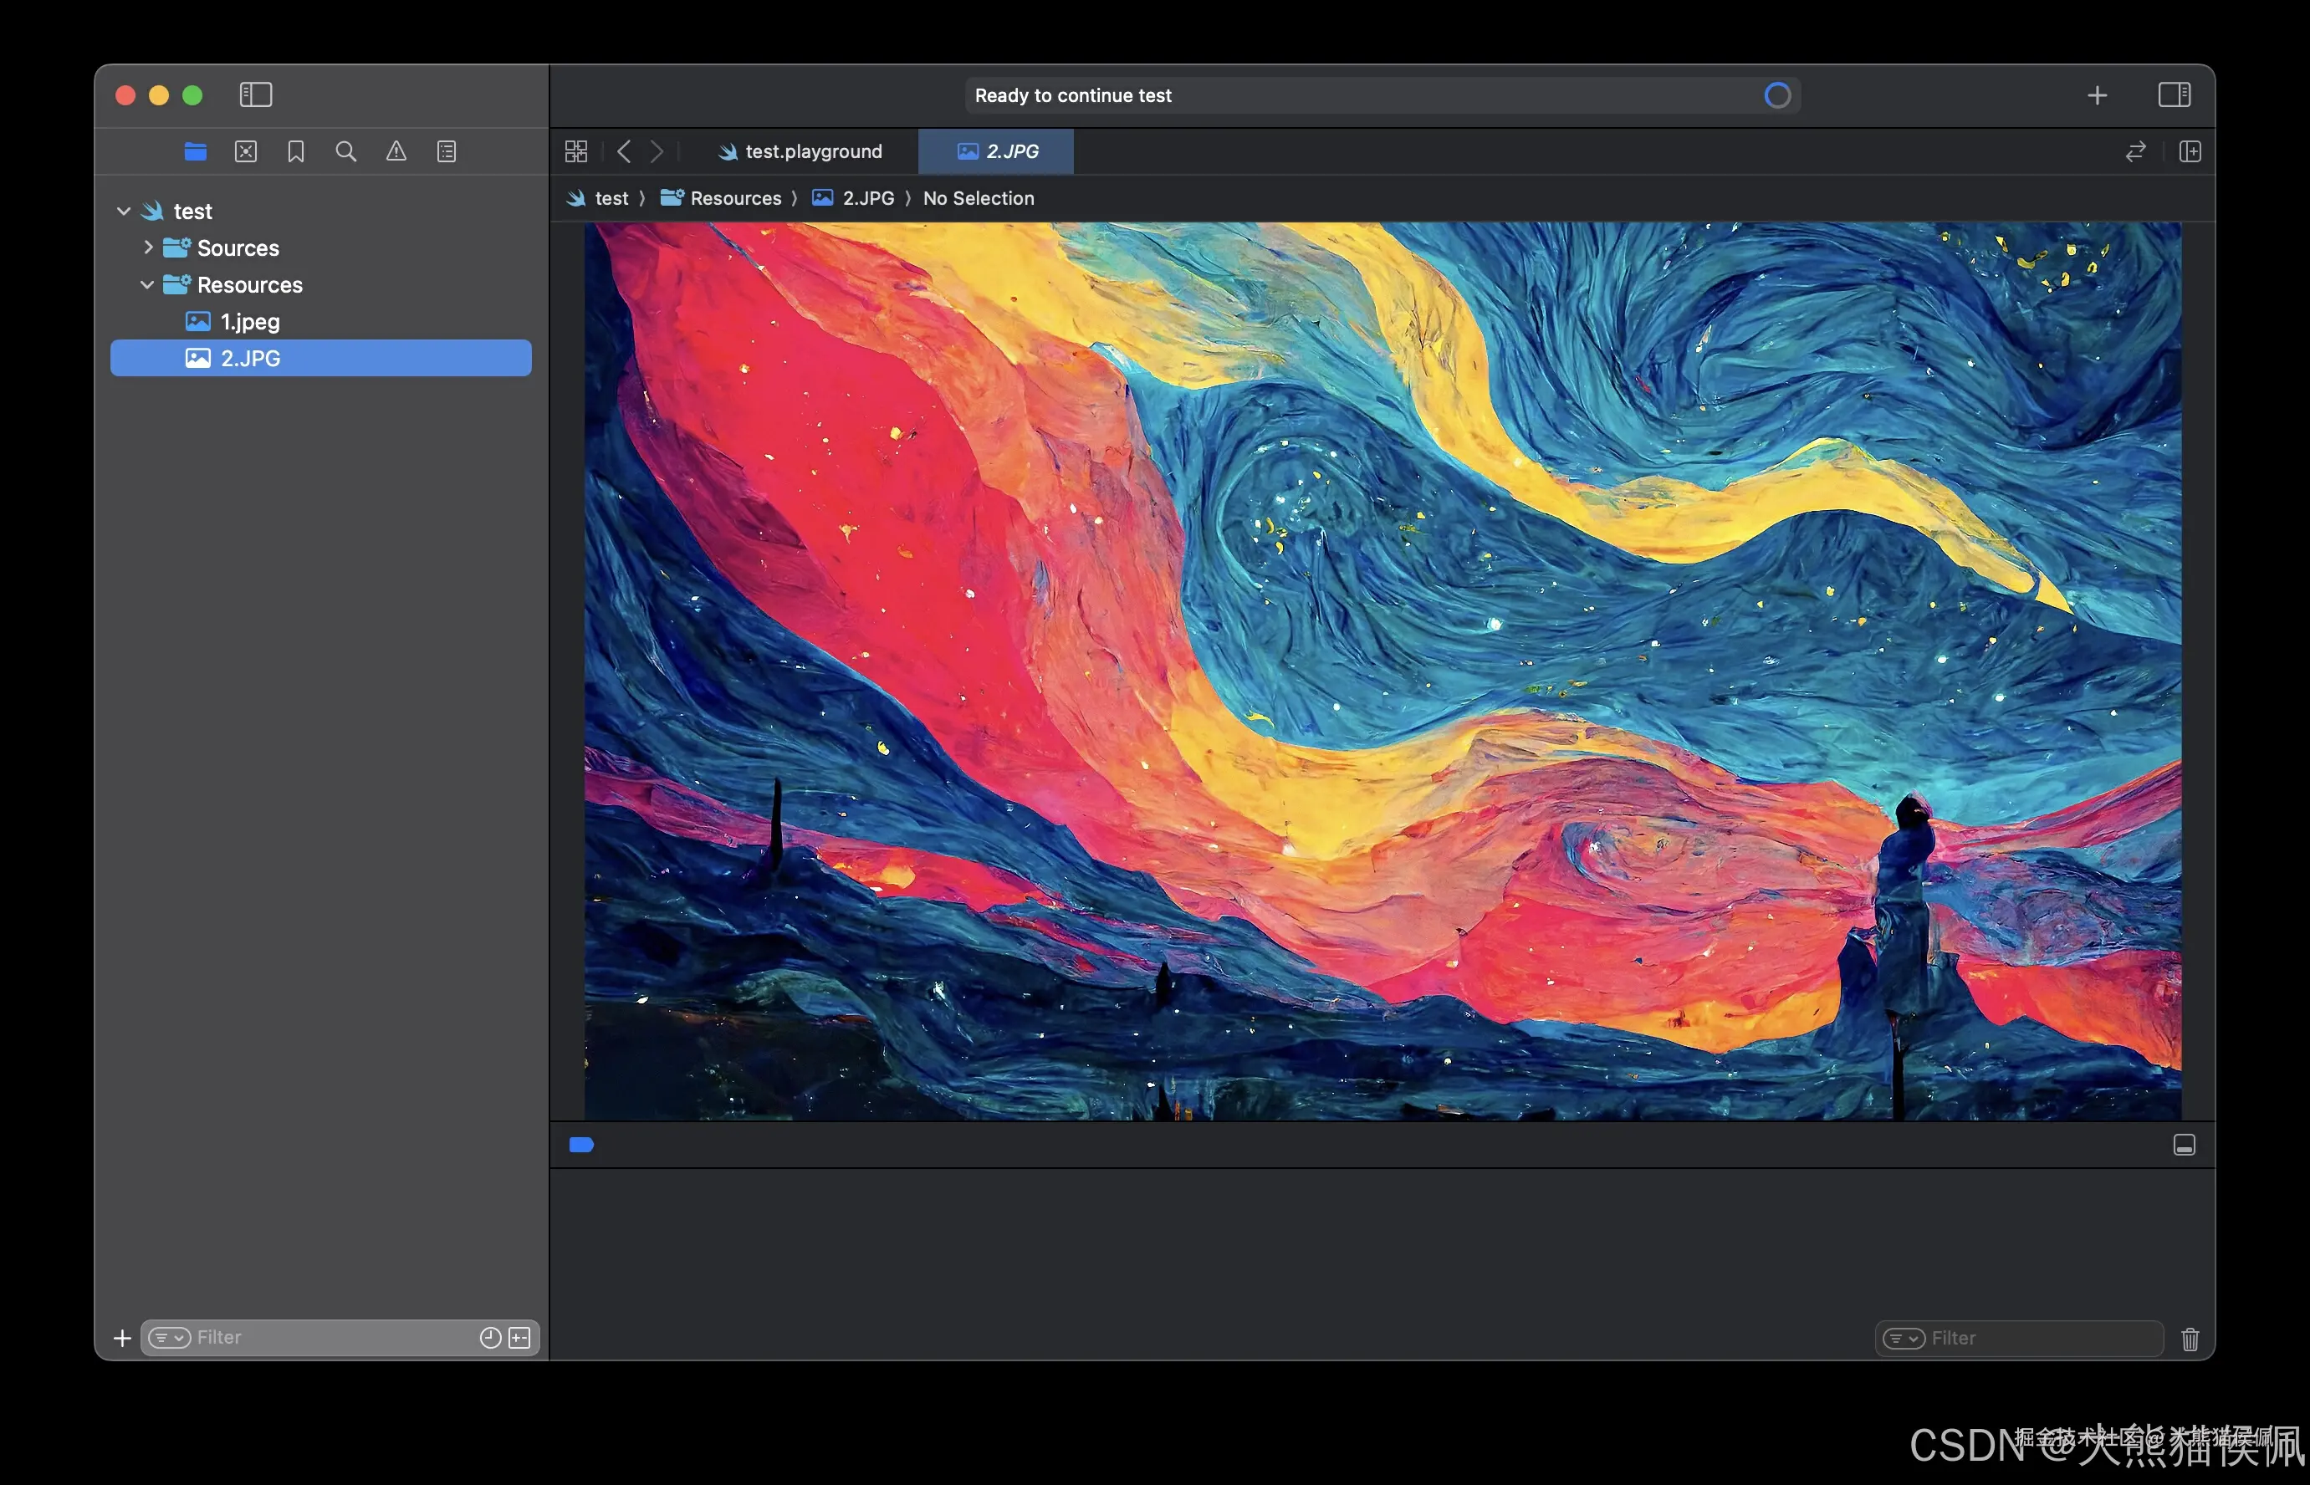Click the Ready to continue test status

point(1072,95)
